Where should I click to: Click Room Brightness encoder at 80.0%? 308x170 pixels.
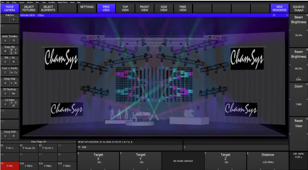pyautogui.click(x=299, y=65)
